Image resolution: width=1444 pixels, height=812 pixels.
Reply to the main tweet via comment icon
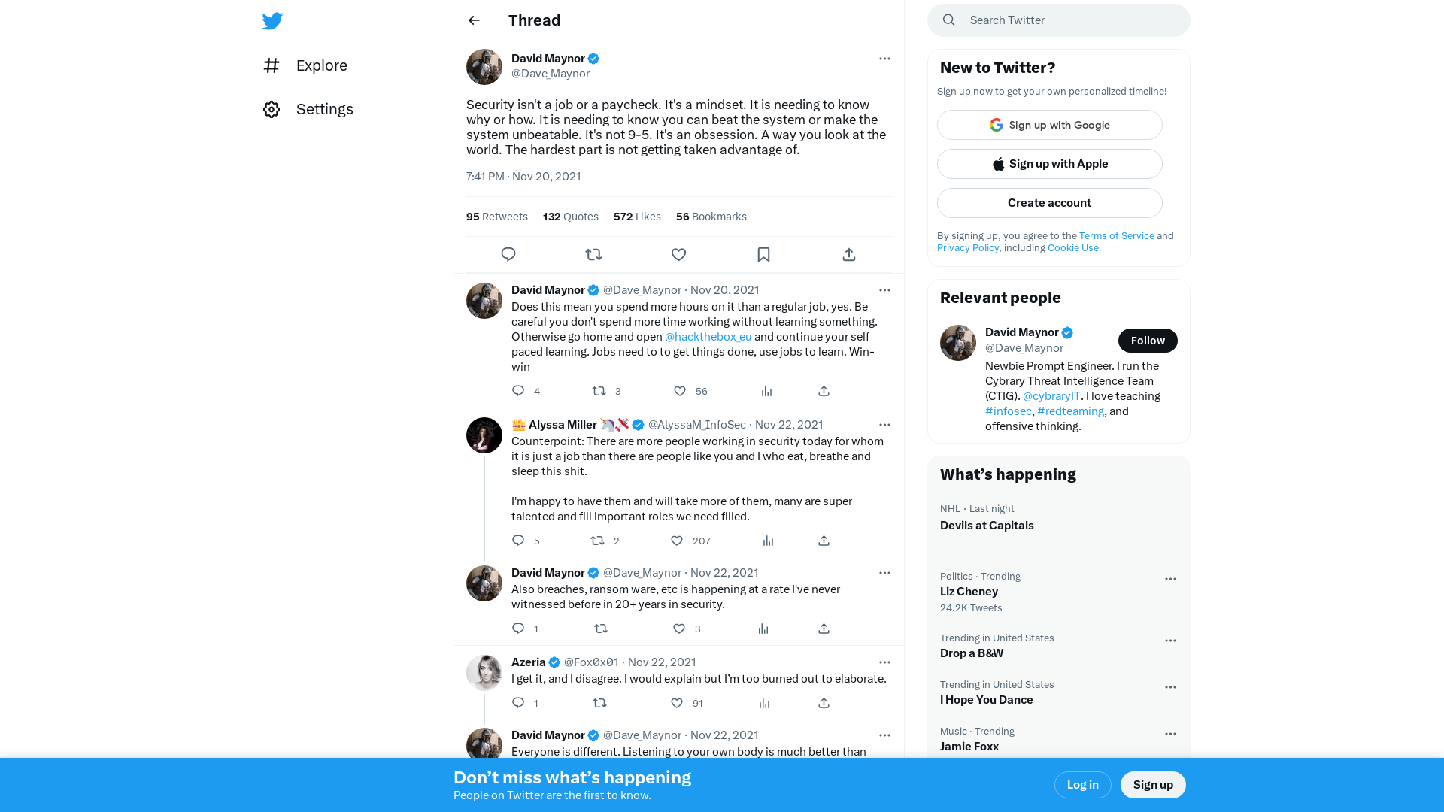pyautogui.click(x=508, y=254)
